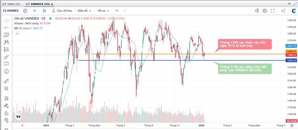
Task: Open the emoji icons tool
Action: click(6, 71)
